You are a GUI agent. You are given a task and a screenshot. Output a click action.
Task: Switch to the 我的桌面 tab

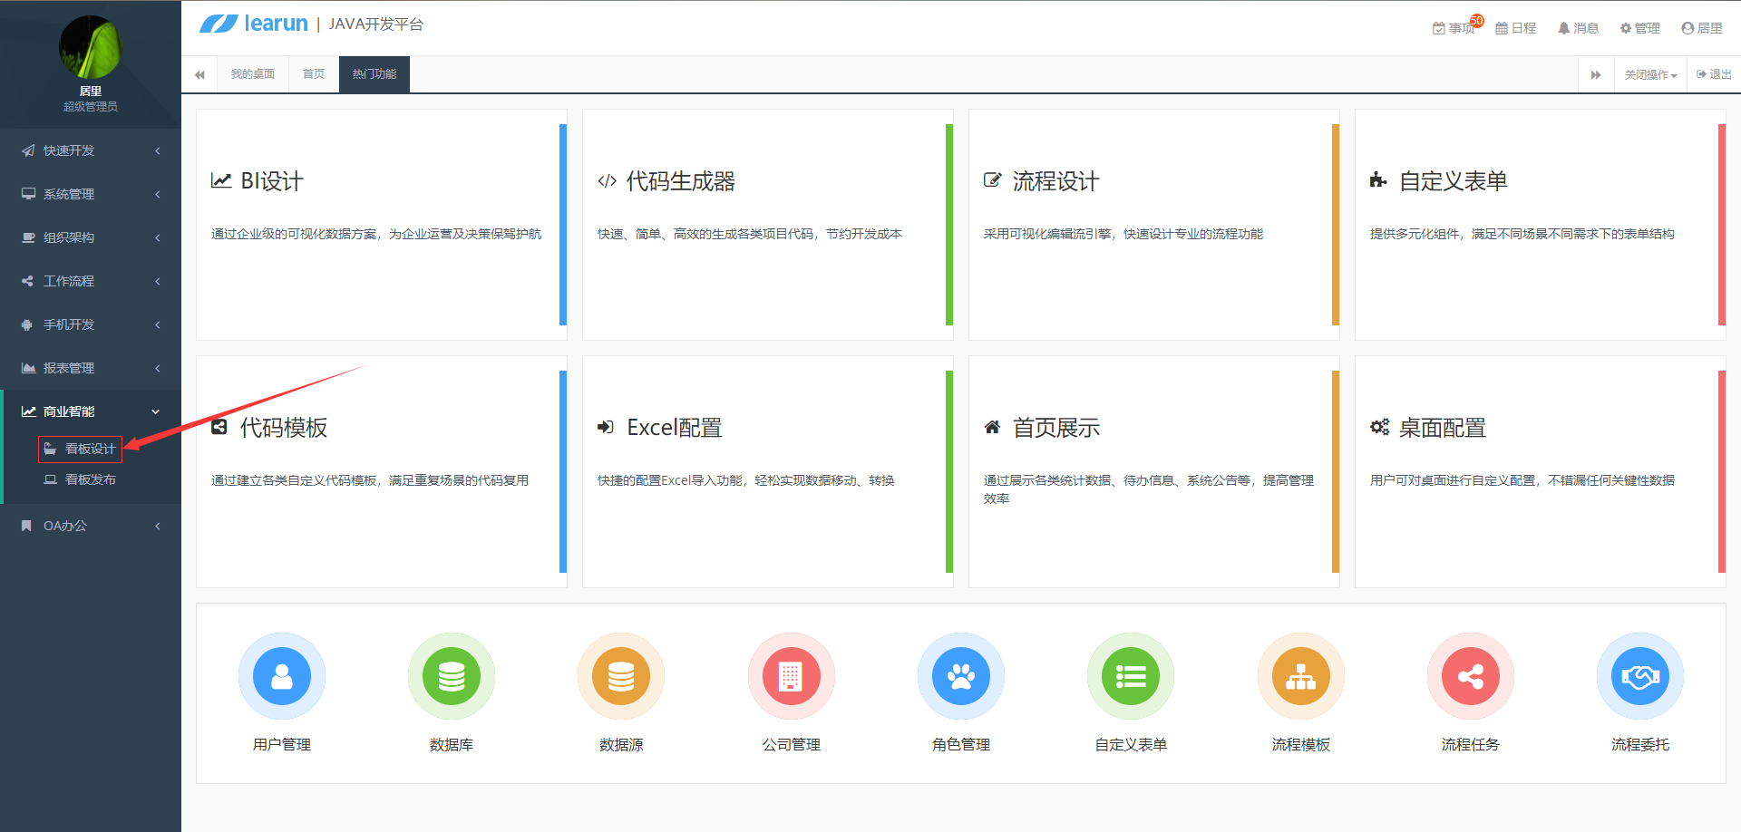[252, 73]
